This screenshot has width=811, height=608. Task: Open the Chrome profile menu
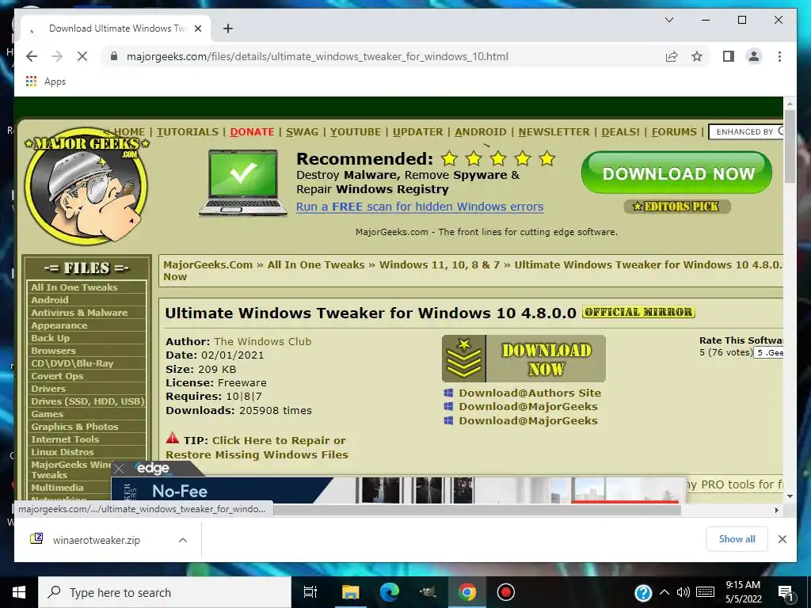(754, 56)
